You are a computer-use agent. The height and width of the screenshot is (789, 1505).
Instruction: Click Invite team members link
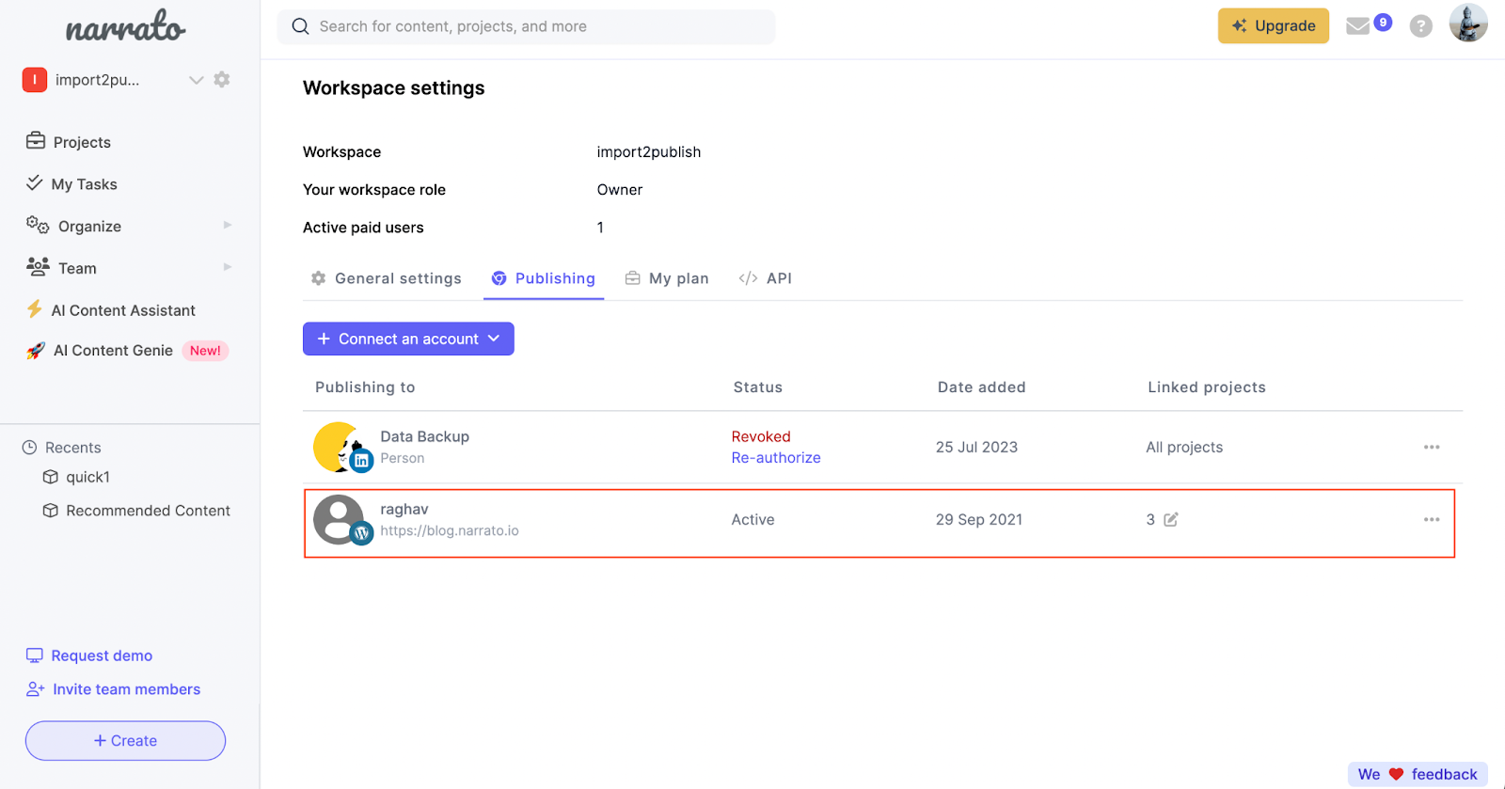(x=114, y=689)
